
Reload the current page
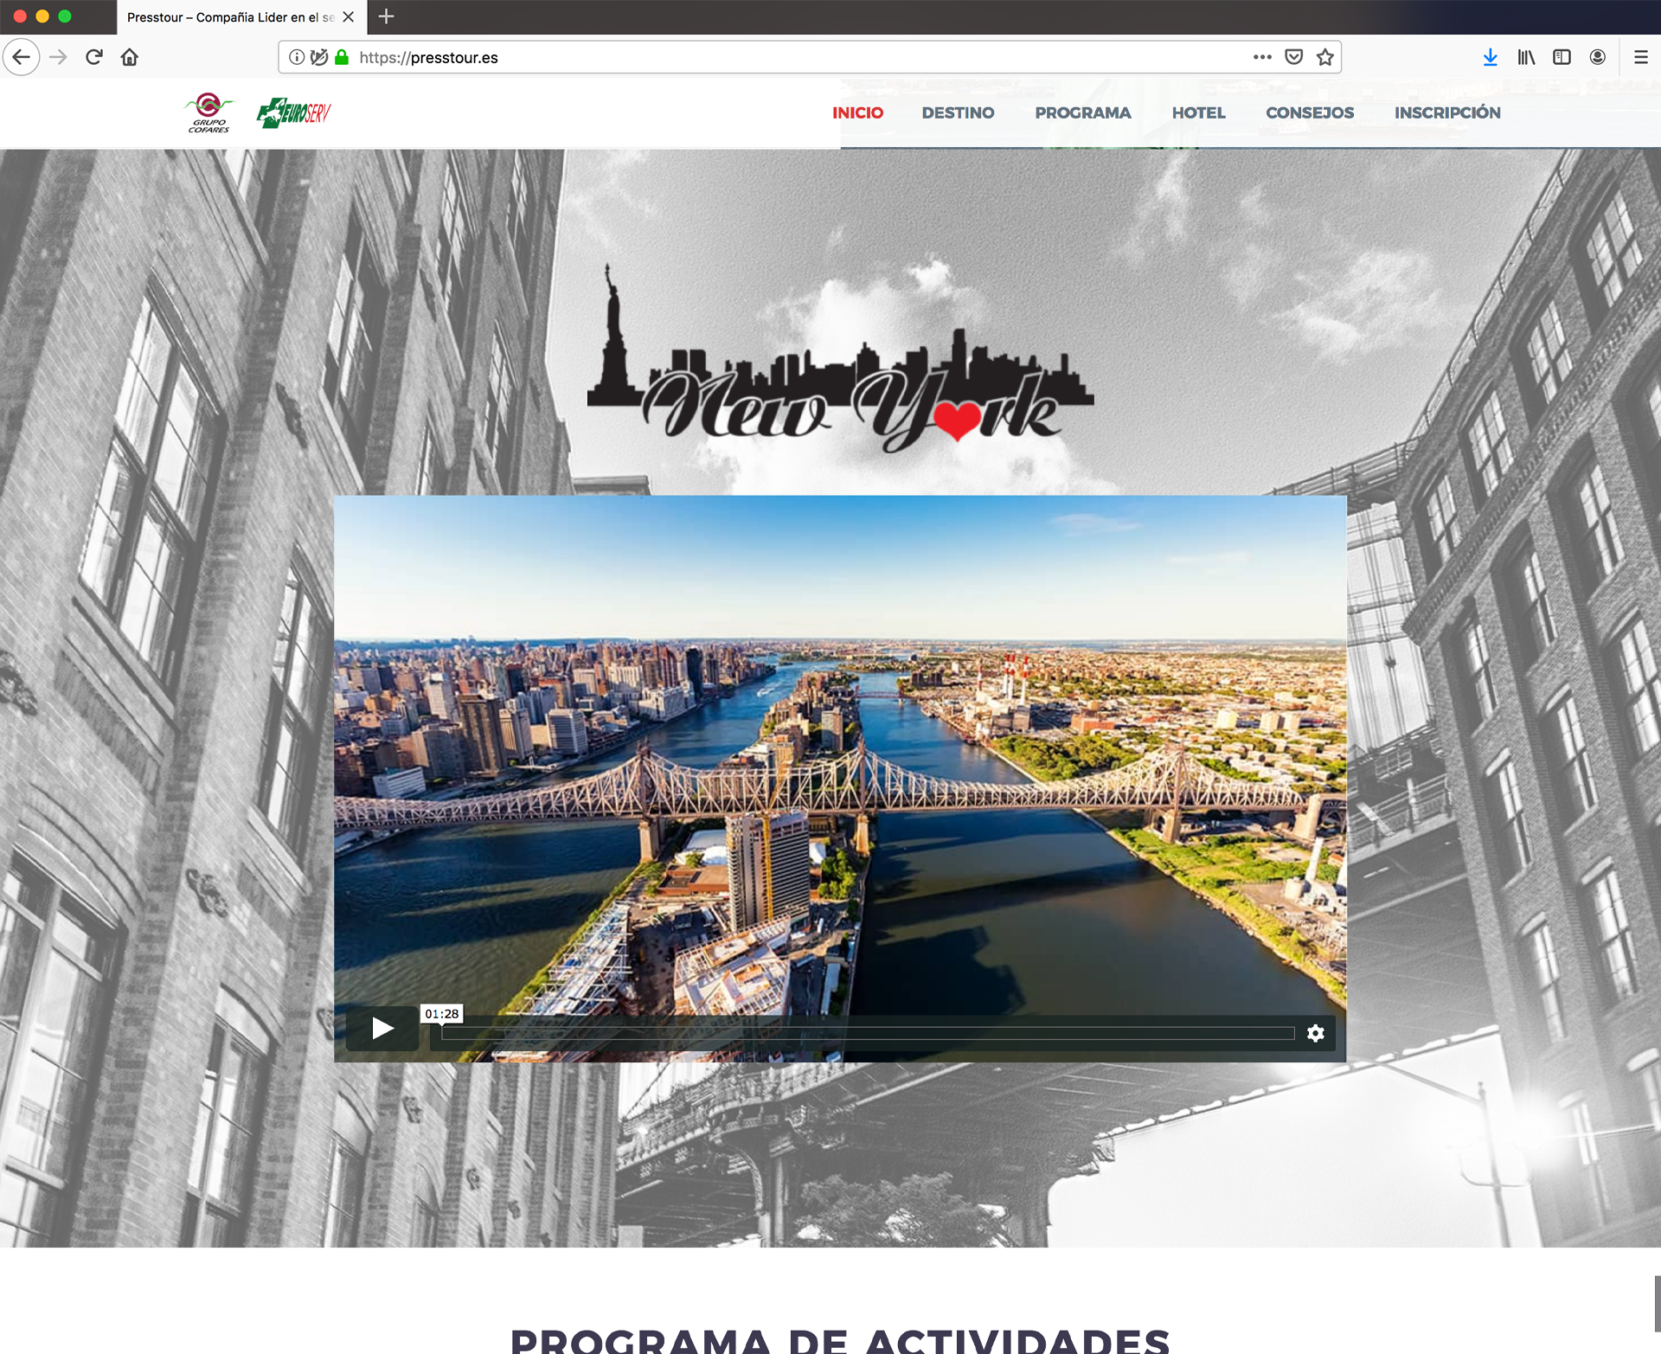click(x=94, y=57)
